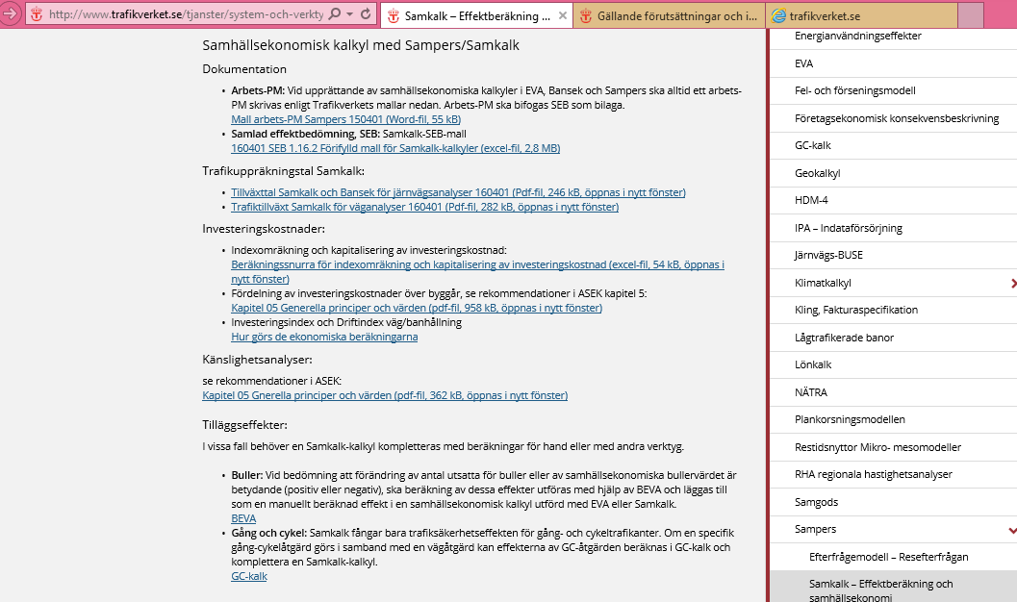Open the GC-kalk link under Gång och cykel

tap(249, 576)
